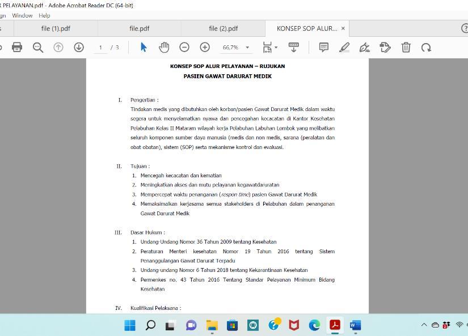
Task: Rotate the page with rotate icon
Action: click(x=426, y=48)
